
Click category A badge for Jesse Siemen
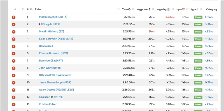(13, 83)
